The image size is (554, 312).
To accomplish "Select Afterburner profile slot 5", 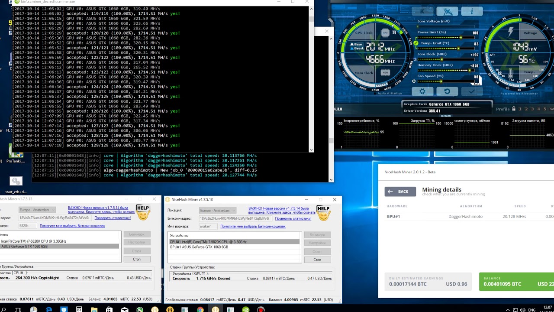I will pyautogui.click(x=544, y=109).
